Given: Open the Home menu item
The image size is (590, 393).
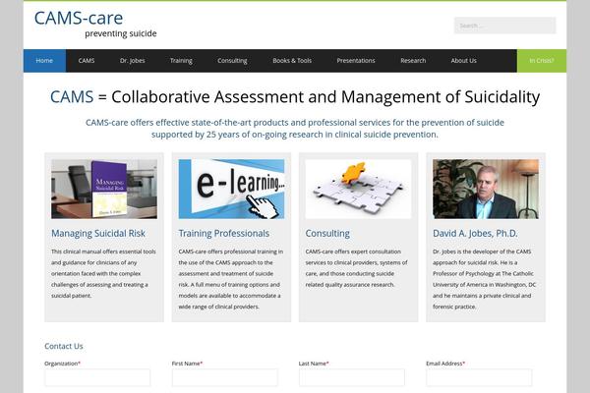Looking at the screenshot, I should 44,61.
